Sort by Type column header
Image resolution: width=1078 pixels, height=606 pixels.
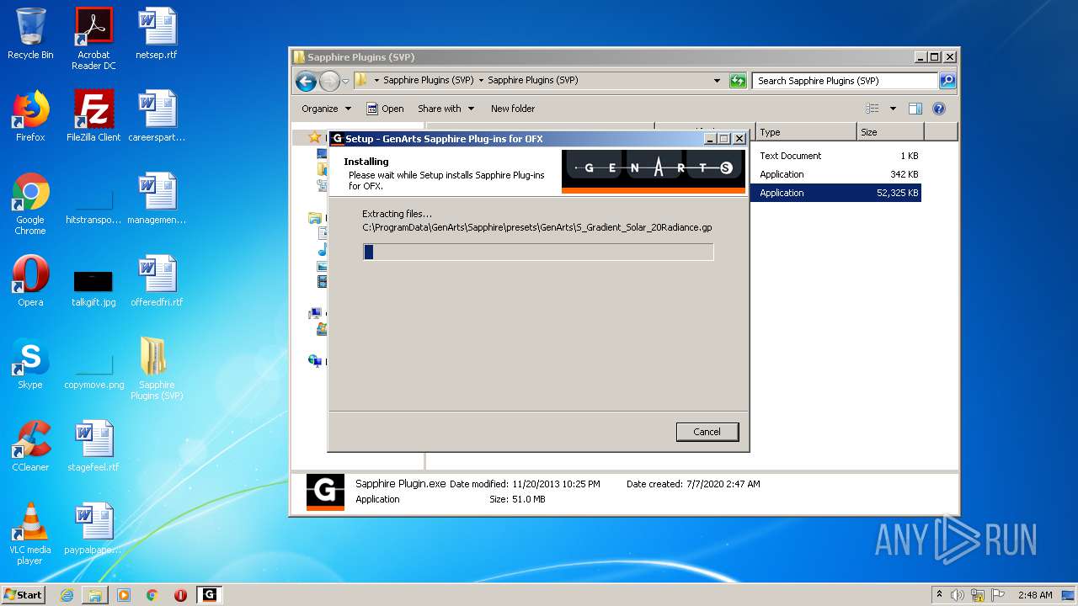click(x=806, y=132)
